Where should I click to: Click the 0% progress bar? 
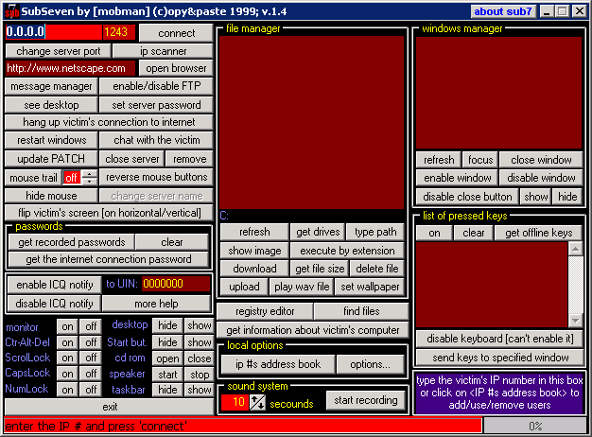click(535, 427)
